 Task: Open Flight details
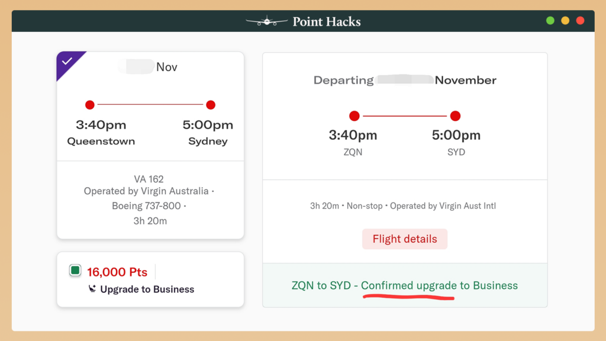[405, 239]
